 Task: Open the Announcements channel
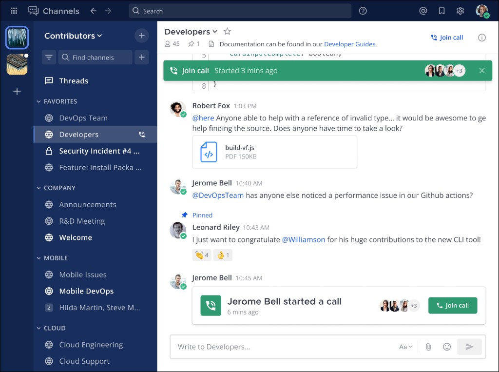[96, 204]
